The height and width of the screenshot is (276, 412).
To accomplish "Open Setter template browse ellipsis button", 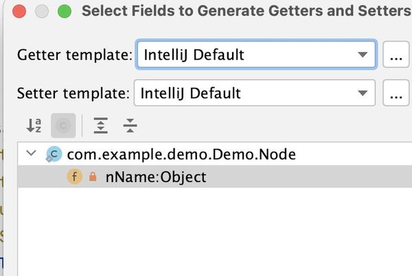I will pyautogui.click(x=395, y=93).
